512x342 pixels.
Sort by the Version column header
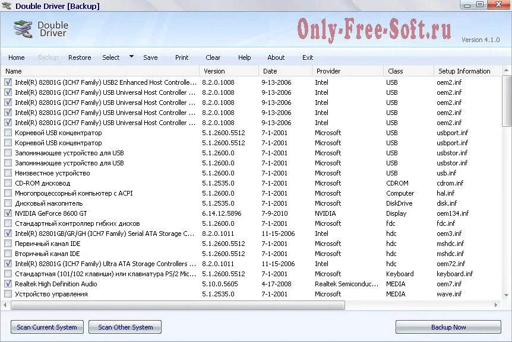[229, 71]
